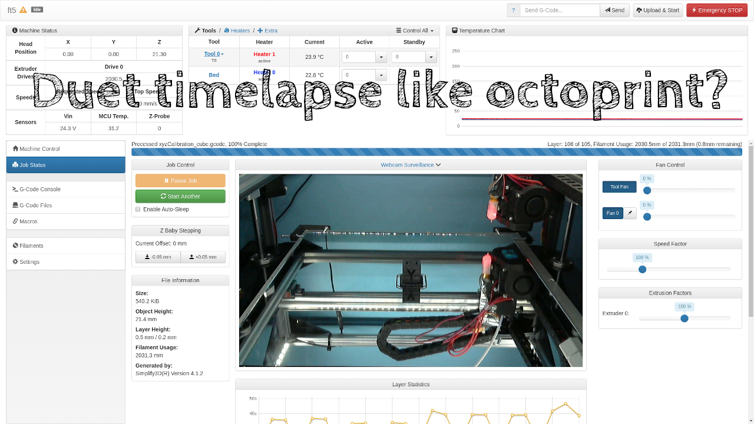The image size is (754, 424).
Task: Click the question mark help button
Action: (x=513, y=10)
